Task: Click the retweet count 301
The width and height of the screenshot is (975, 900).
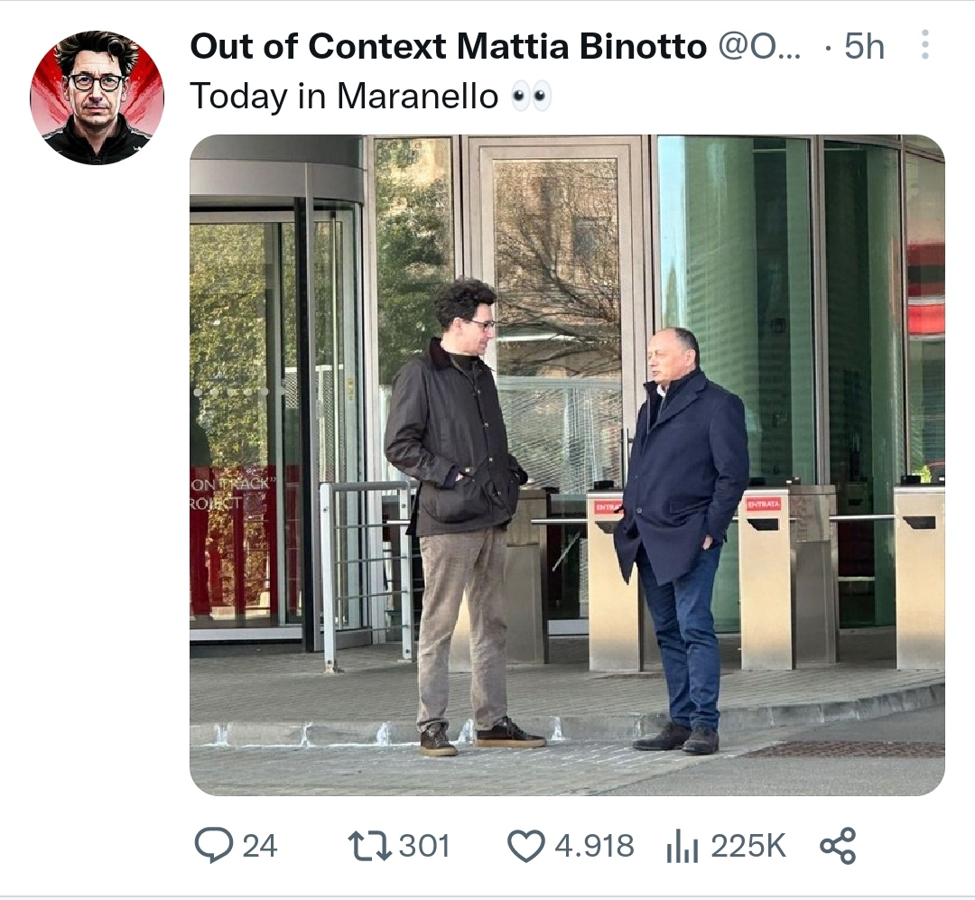Action: [423, 846]
